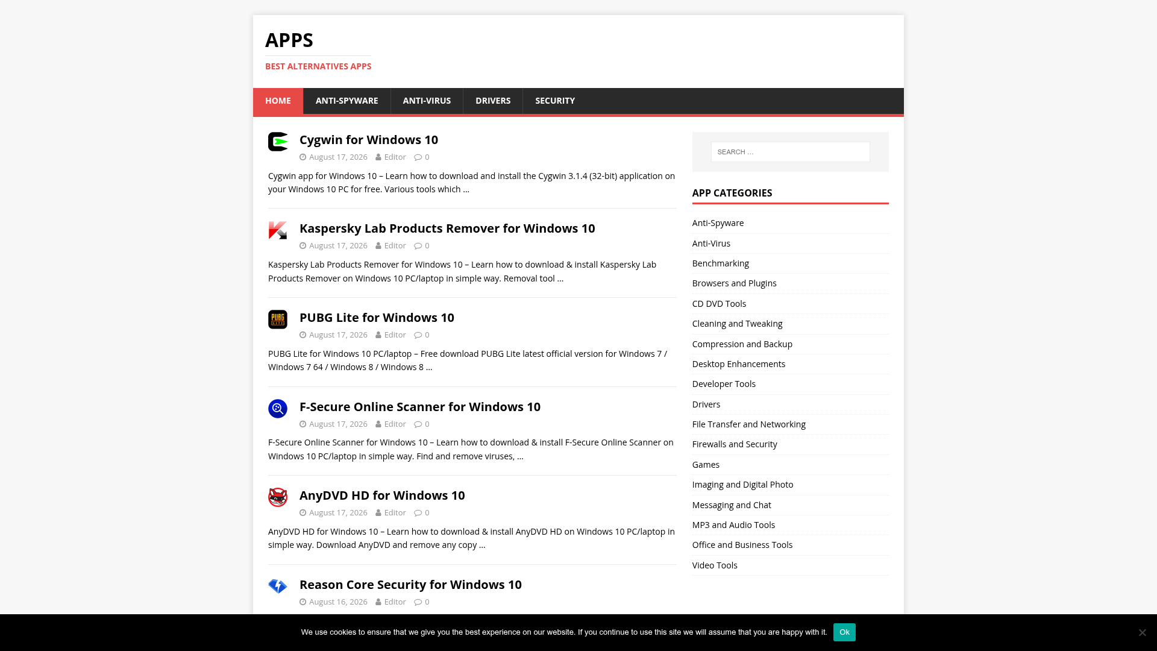Open the Home menu tab

coord(278,101)
